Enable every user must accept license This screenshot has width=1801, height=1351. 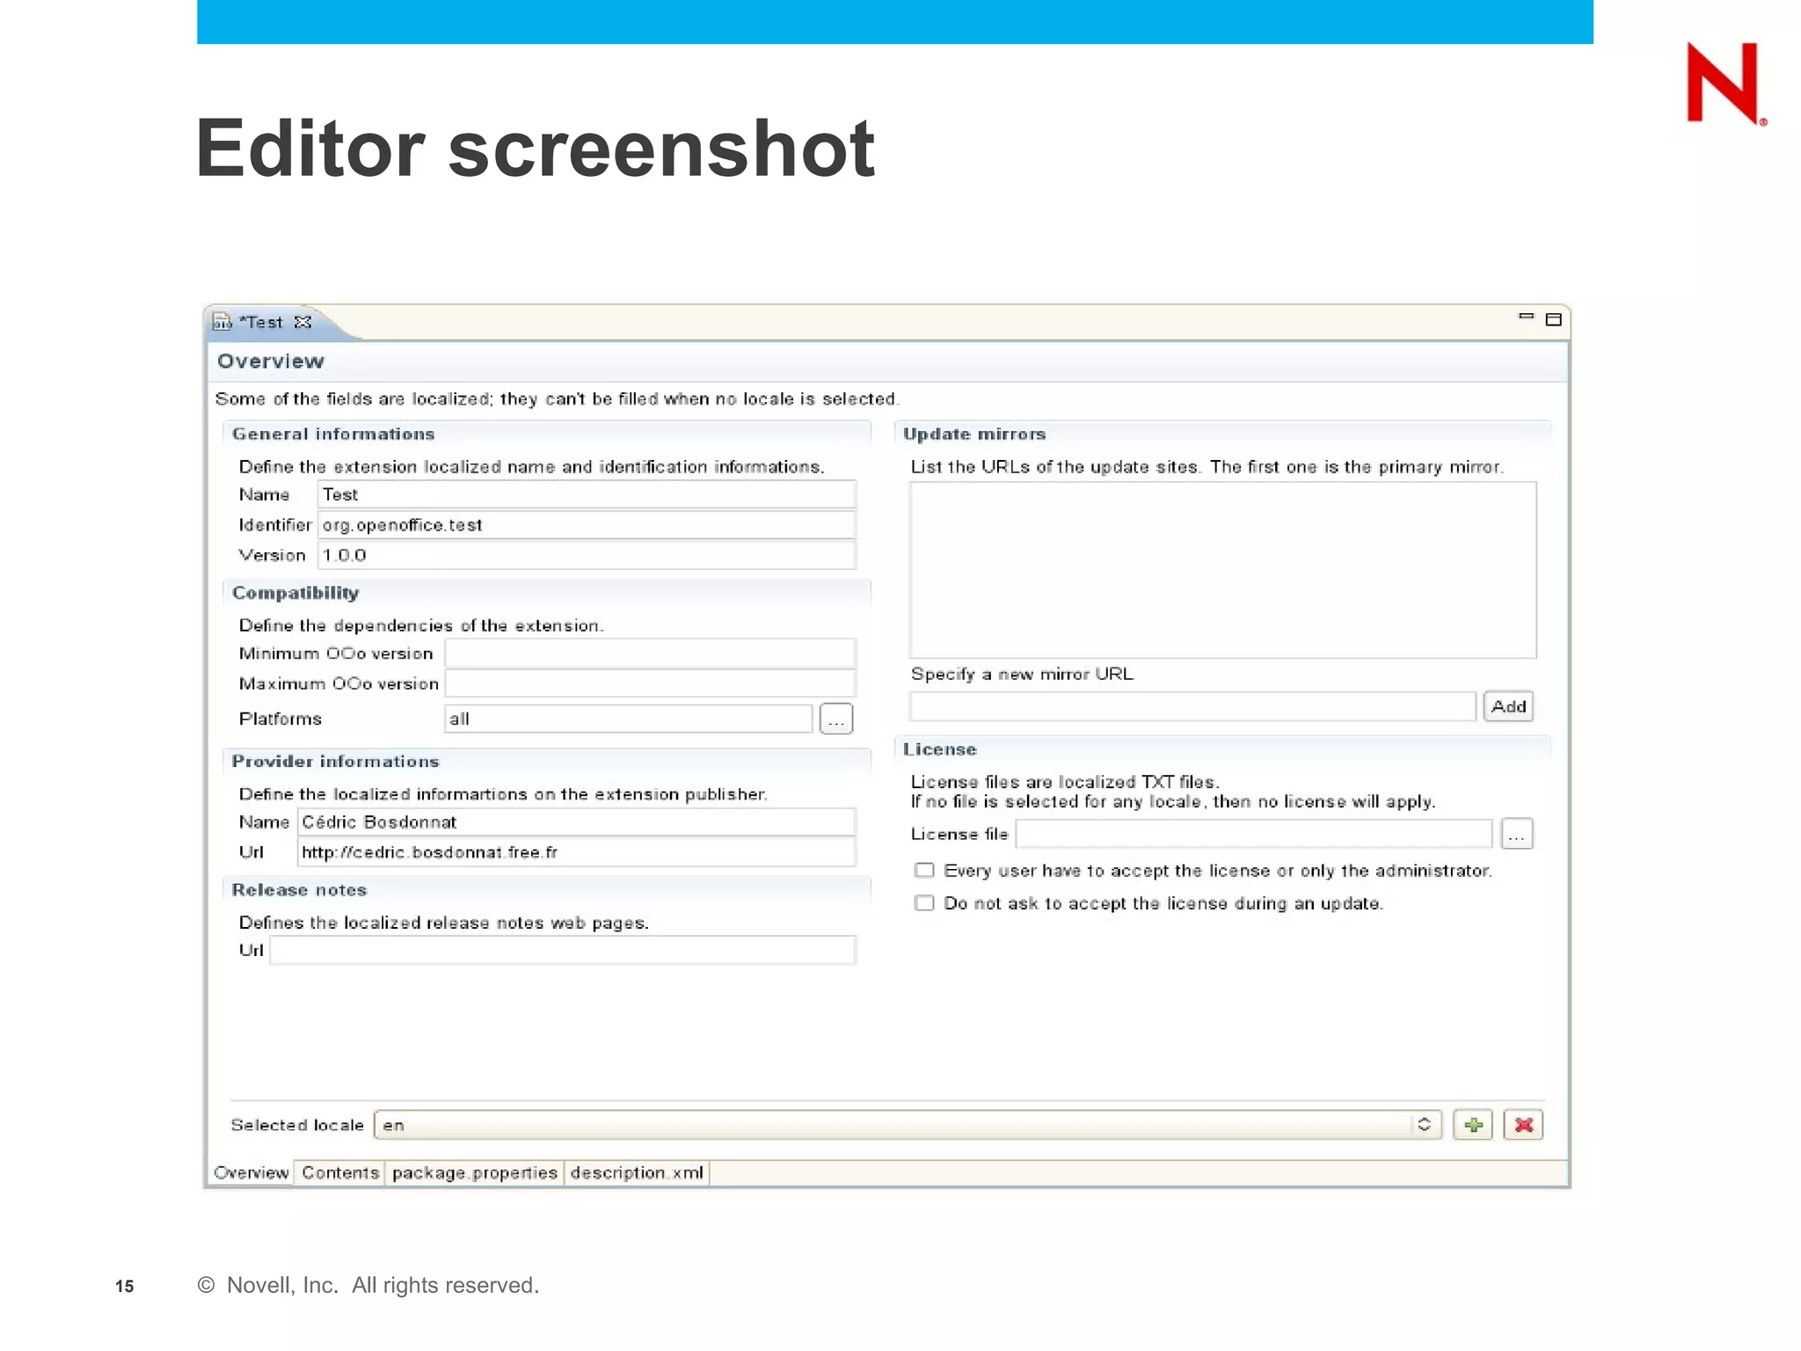coord(924,871)
